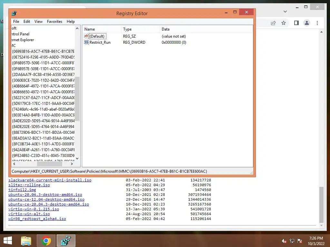Viewport: 330px width, 247px height.
Task: Select the {0E752416-F29E-4195 key
Action: click(43, 57)
